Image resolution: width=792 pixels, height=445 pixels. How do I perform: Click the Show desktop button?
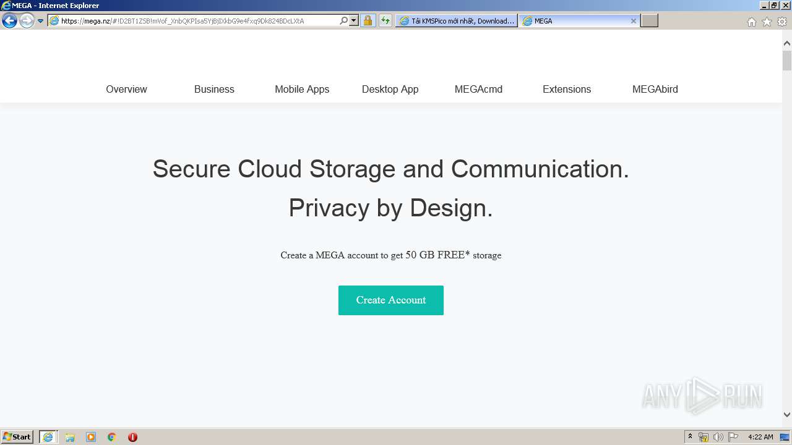[x=785, y=437]
